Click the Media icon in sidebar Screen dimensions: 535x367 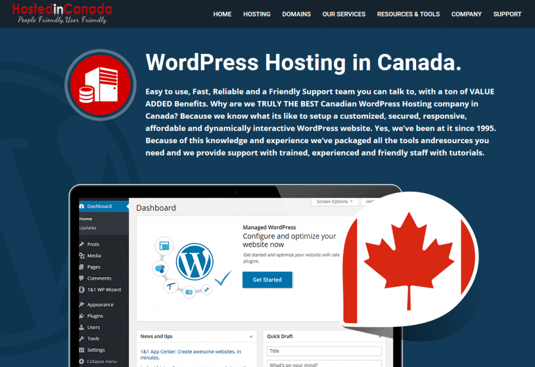81,255
